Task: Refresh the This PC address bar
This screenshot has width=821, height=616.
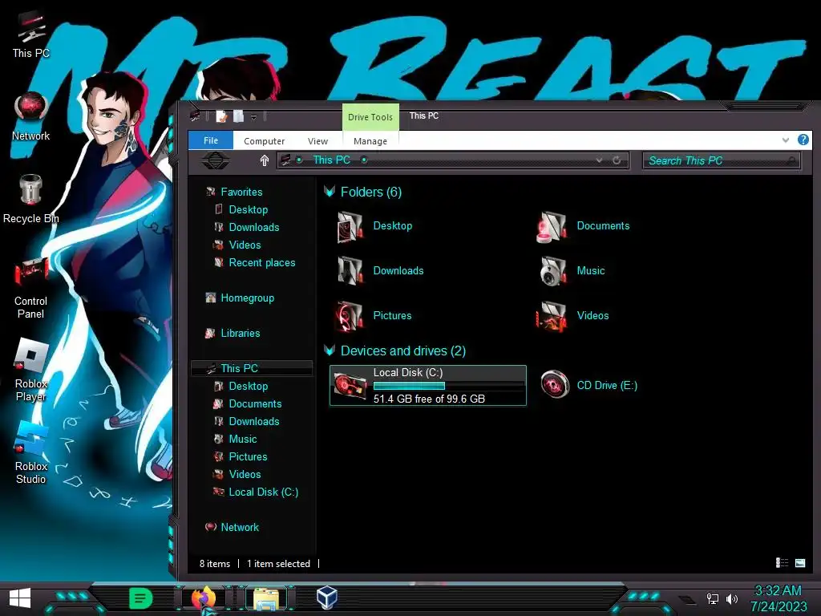Action: pos(617,160)
